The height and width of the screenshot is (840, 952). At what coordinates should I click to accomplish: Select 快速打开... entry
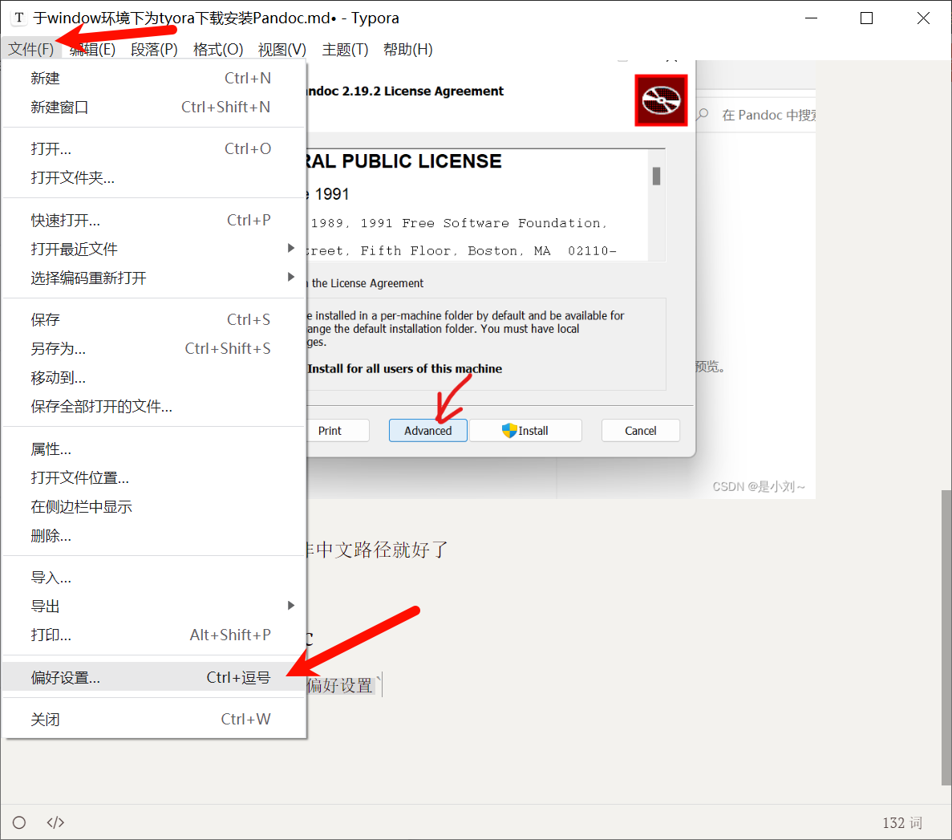(x=154, y=220)
